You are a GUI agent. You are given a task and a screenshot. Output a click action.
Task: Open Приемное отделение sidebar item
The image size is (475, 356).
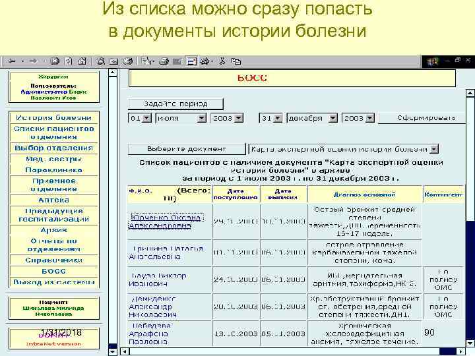point(53,185)
